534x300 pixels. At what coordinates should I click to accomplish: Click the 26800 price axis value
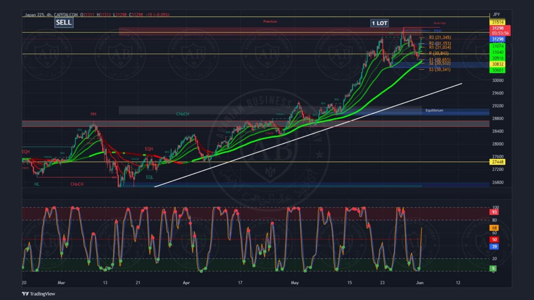click(x=498, y=182)
